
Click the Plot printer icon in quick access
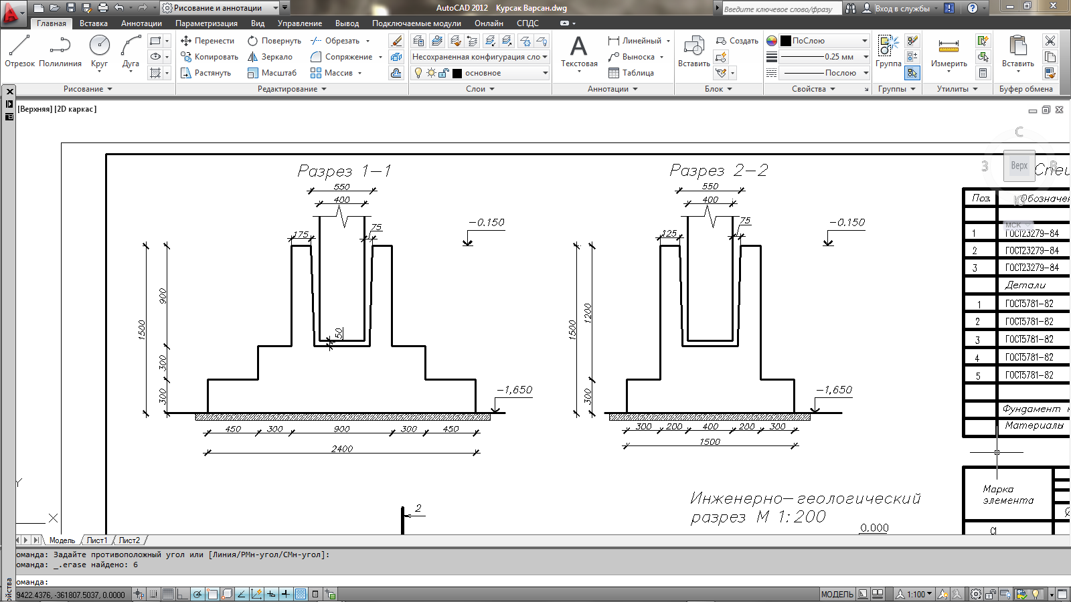(x=102, y=8)
